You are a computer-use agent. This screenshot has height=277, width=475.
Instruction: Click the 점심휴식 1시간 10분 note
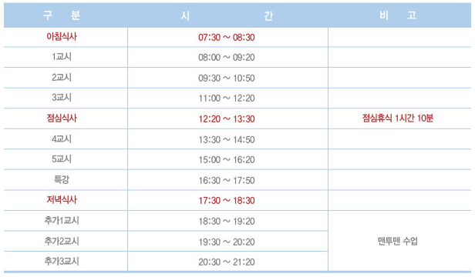(x=398, y=118)
